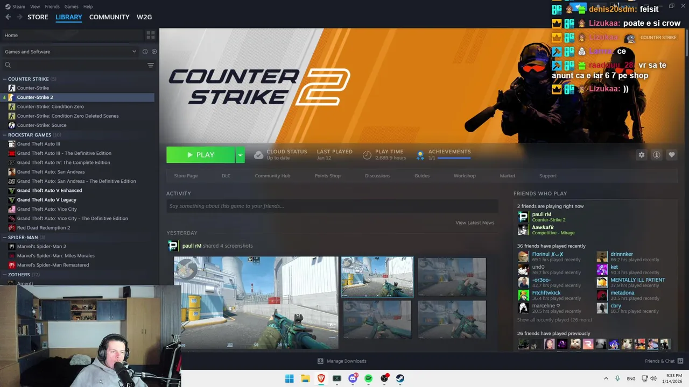
Task: Open advanced filter icon beside search
Action: pyautogui.click(x=151, y=65)
